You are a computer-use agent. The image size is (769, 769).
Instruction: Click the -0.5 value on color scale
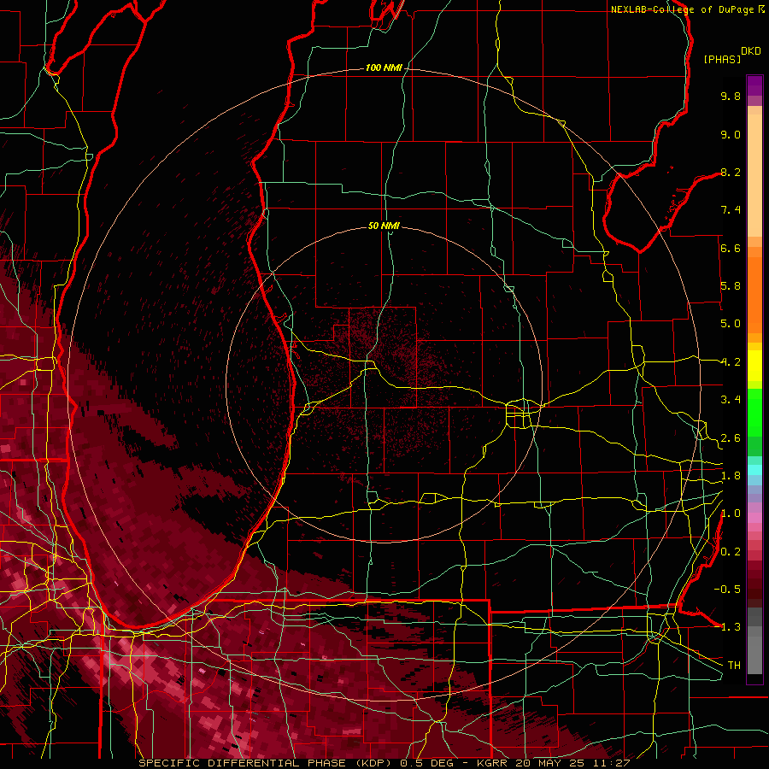point(727,590)
